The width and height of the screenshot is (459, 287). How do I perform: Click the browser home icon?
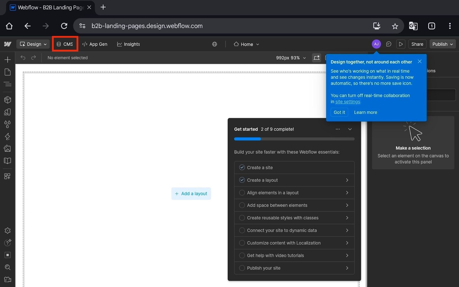pos(9,26)
